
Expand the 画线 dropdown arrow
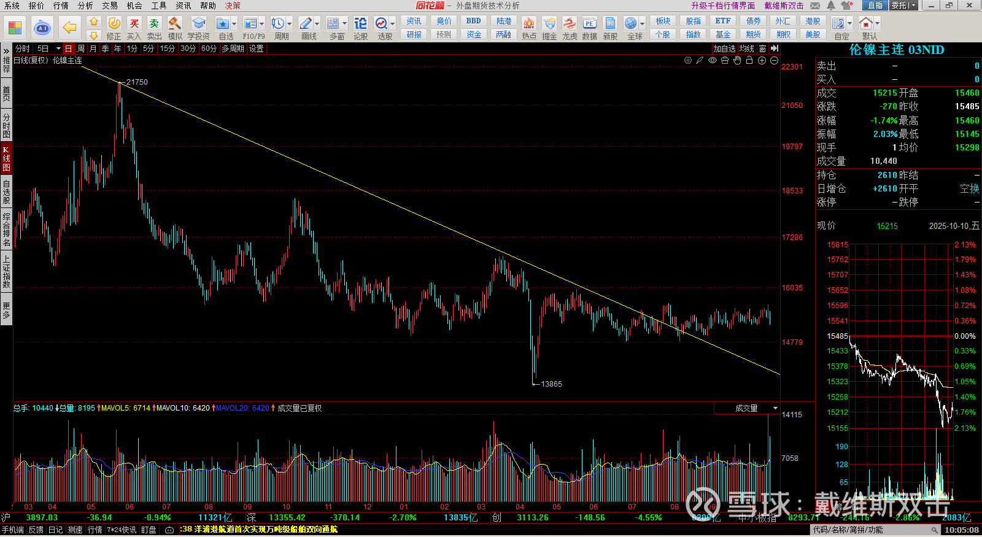pos(317,24)
